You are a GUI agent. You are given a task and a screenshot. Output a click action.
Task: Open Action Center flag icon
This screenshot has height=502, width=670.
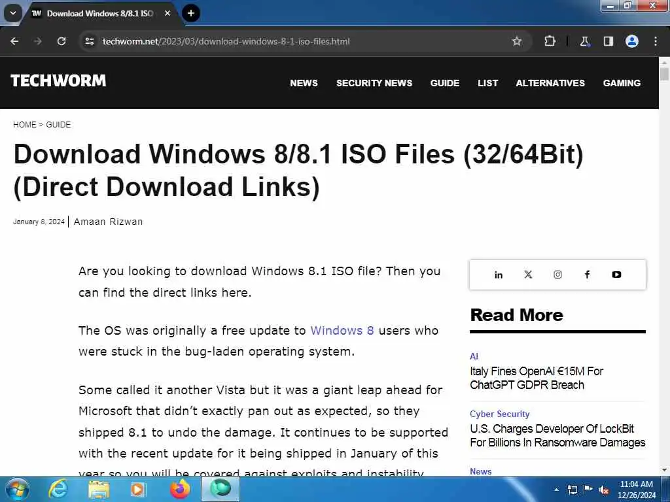[588, 490]
